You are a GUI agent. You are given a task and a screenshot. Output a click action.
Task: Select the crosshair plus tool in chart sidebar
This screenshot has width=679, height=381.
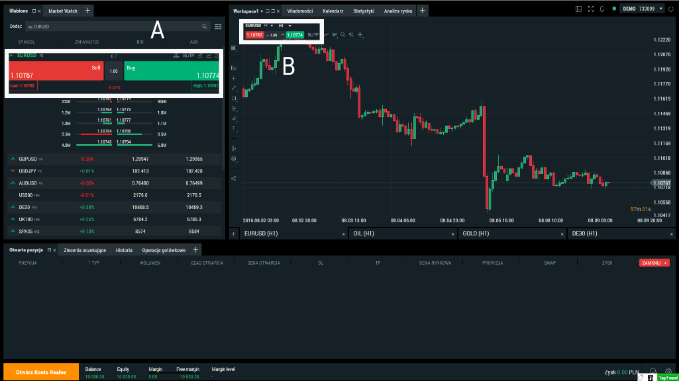pos(234,78)
